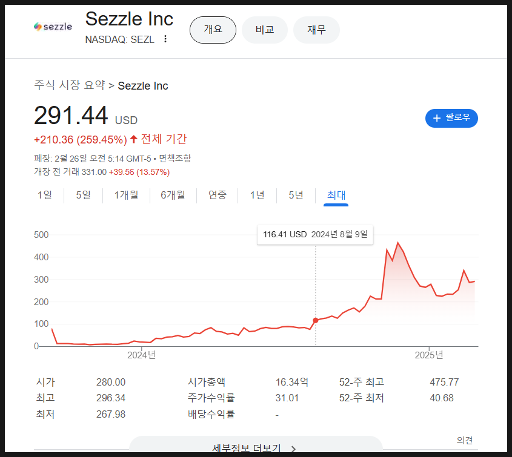Click the 면책조항 disclaimer link

(x=175, y=159)
